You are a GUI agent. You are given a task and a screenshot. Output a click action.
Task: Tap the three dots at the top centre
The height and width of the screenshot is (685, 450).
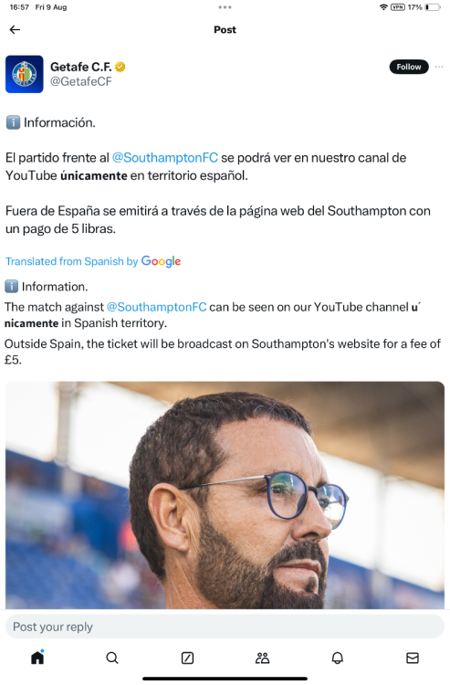(x=225, y=7)
